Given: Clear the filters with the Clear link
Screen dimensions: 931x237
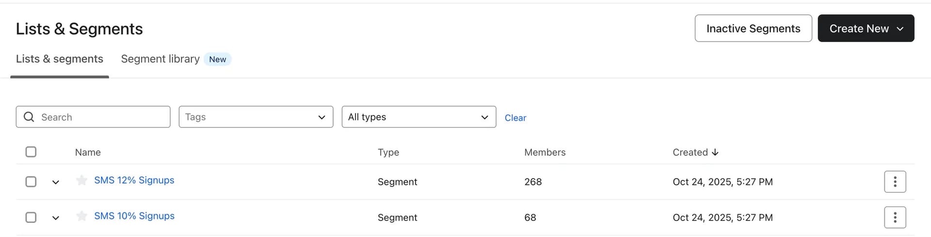Looking at the screenshot, I should coord(515,118).
